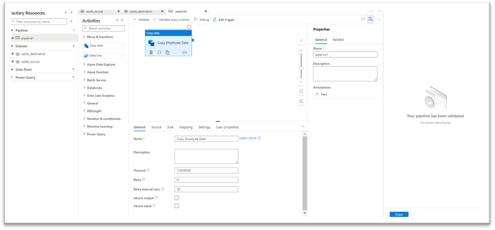
Task: Focus the Timeout input field
Action: (x=206, y=170)
